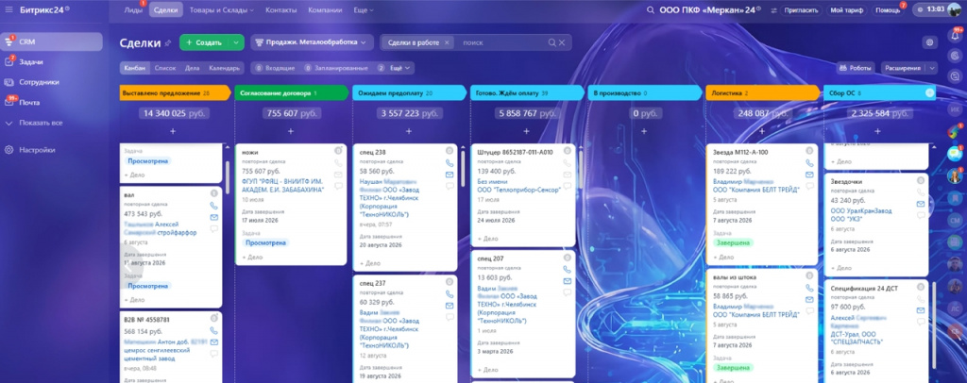This screenshot has height=383, width=967.
Task: Expand the Создать button dropdown arrow
Action: [x=237, y=42]
